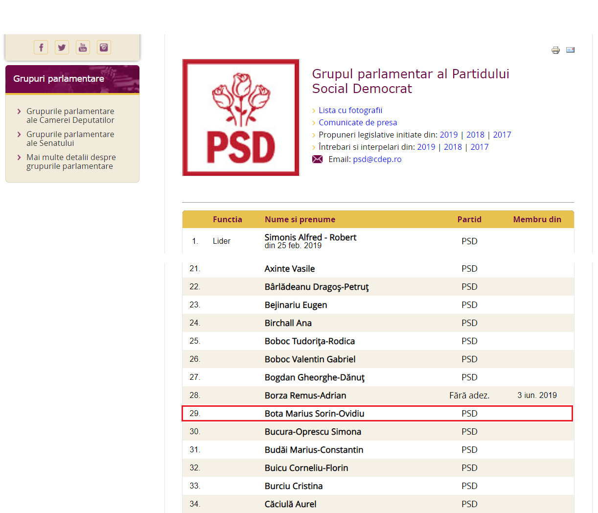Open Comunicate de presa link

[358, 122]
